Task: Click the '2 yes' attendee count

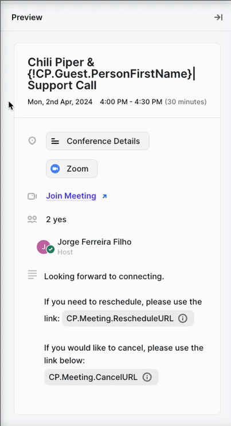Action: (56, 219)
